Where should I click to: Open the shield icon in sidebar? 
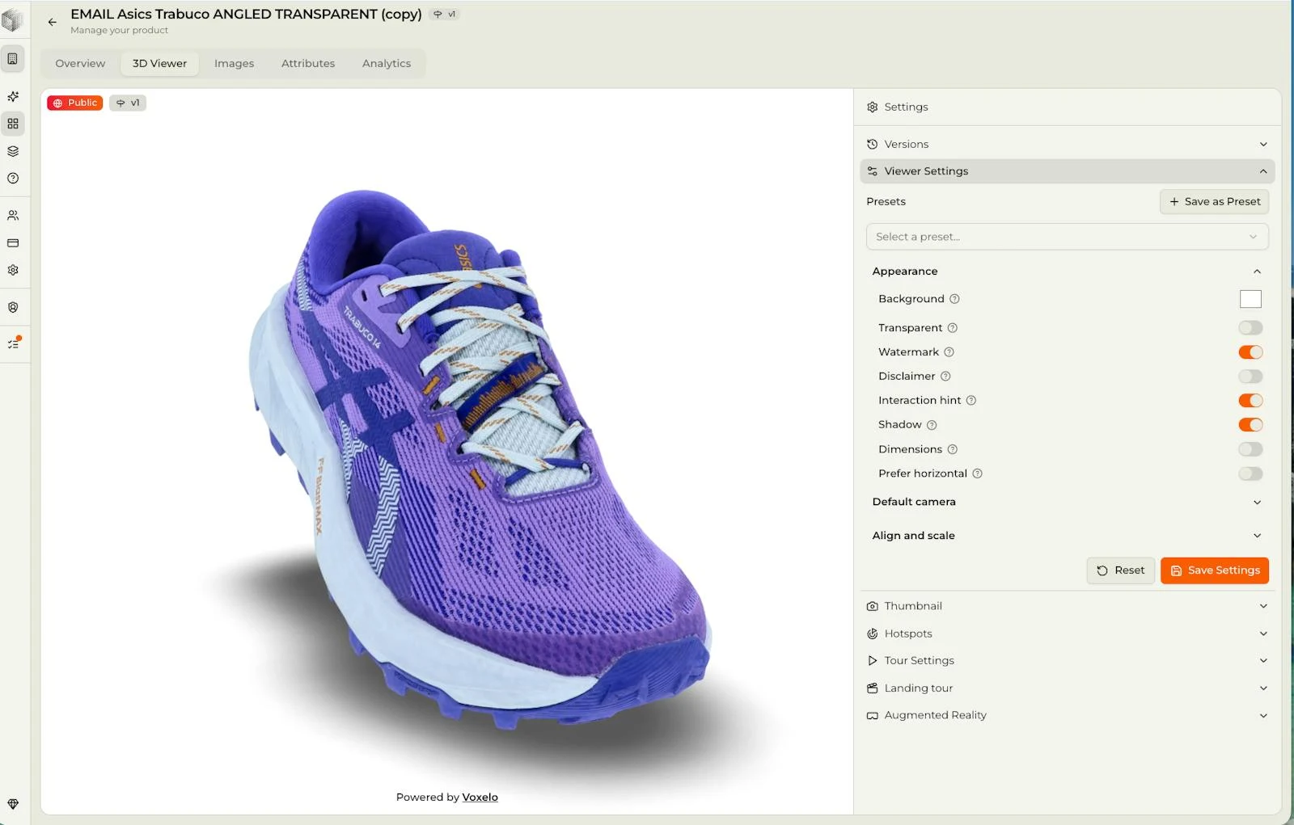click(13, 308)
